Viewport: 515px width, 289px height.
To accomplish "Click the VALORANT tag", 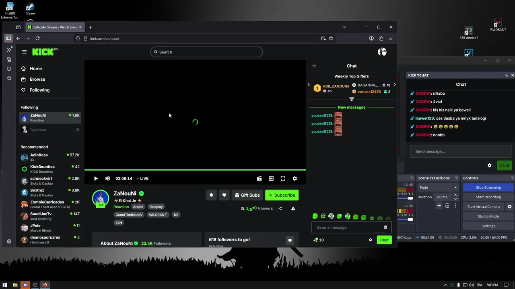I will [158, 215].
